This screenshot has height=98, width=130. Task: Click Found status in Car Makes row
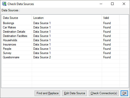[107, 27]
